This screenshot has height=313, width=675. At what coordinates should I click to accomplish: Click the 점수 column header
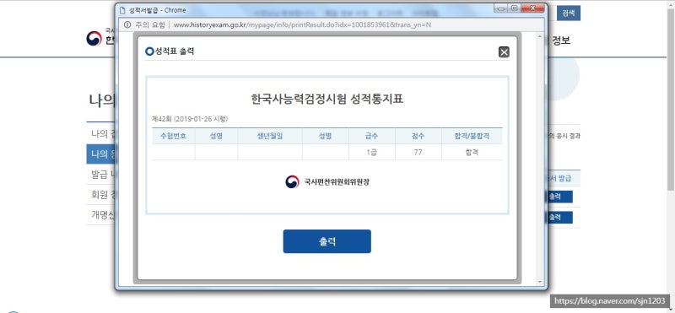418,136
